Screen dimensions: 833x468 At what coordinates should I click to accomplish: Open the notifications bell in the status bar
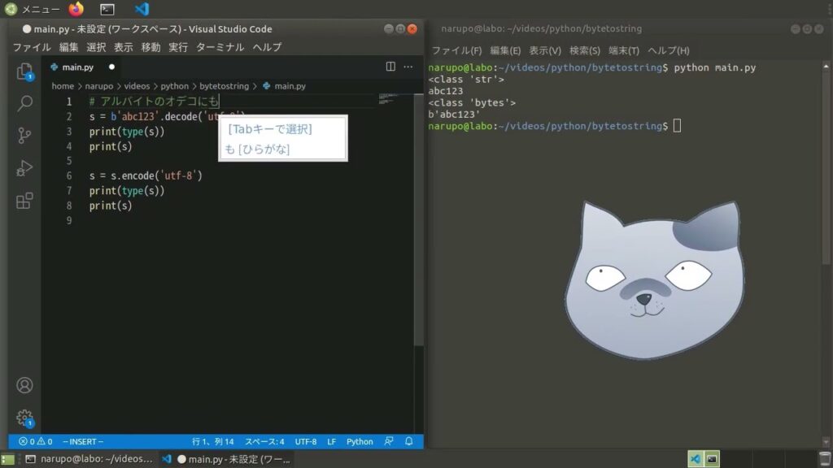(x=408, y=442)
